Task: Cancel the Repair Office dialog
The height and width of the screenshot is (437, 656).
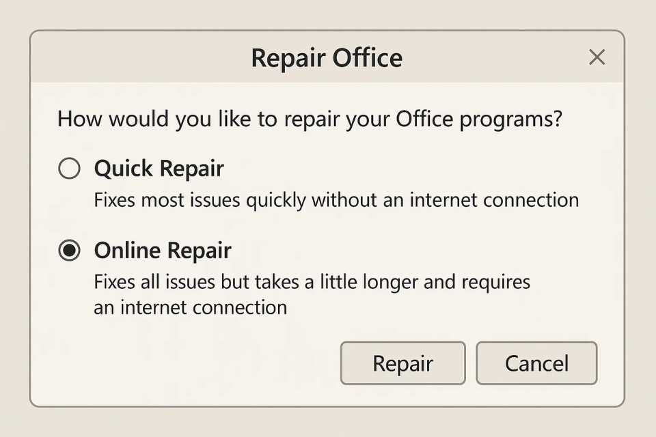Action: point(536,363)
